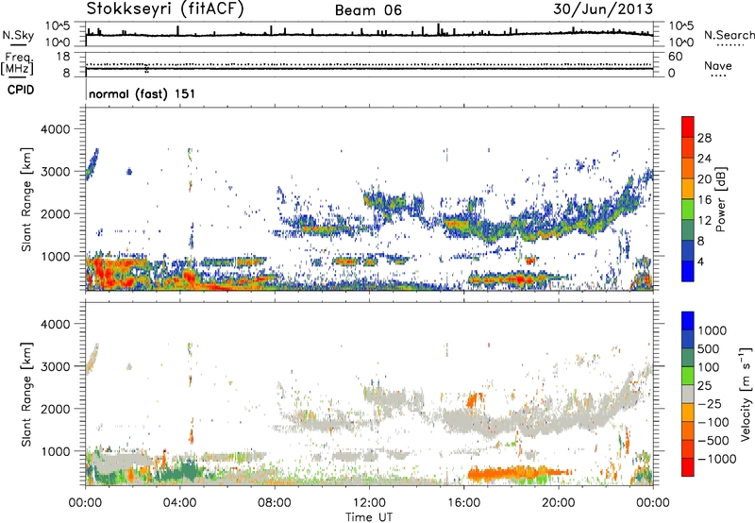The width and height of the screenshot is (755, 523).
Task: Click the "Velocity [m s-1]" colorbar title
Action: (746, 394)
